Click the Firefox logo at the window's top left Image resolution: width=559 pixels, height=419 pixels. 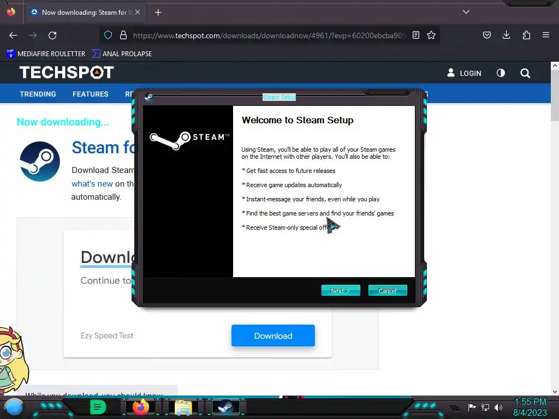click(11, 12)
